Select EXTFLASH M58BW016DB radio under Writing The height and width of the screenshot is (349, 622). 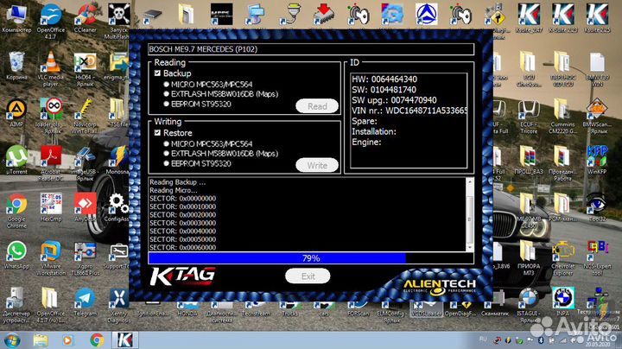click(166, 153)
